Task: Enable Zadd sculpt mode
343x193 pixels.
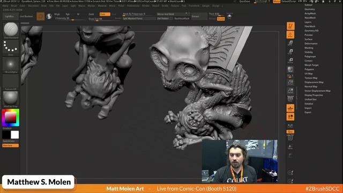Action: [x=91, y=14]
